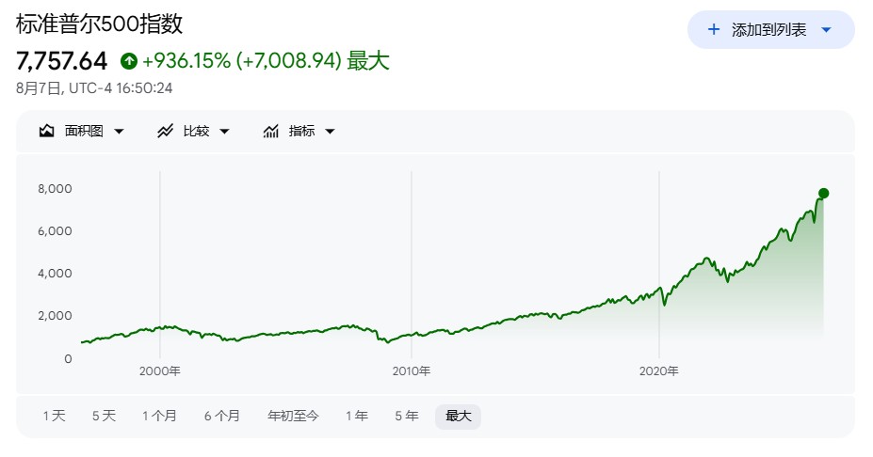Click the indicators bar-chart icon beside 指标
Image resolution: width=873 pixels, height=457 pixels.
pos(270,132)
